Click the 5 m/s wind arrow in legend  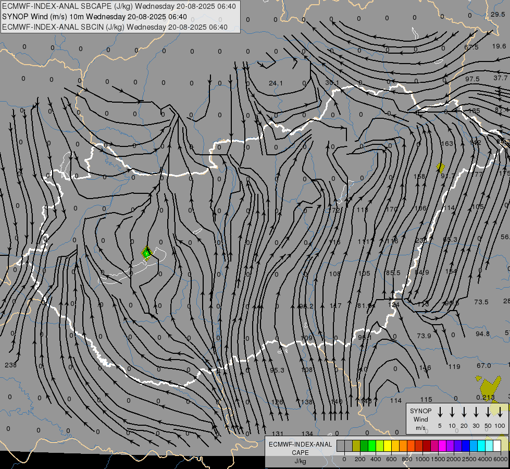[x=440, y=412]
